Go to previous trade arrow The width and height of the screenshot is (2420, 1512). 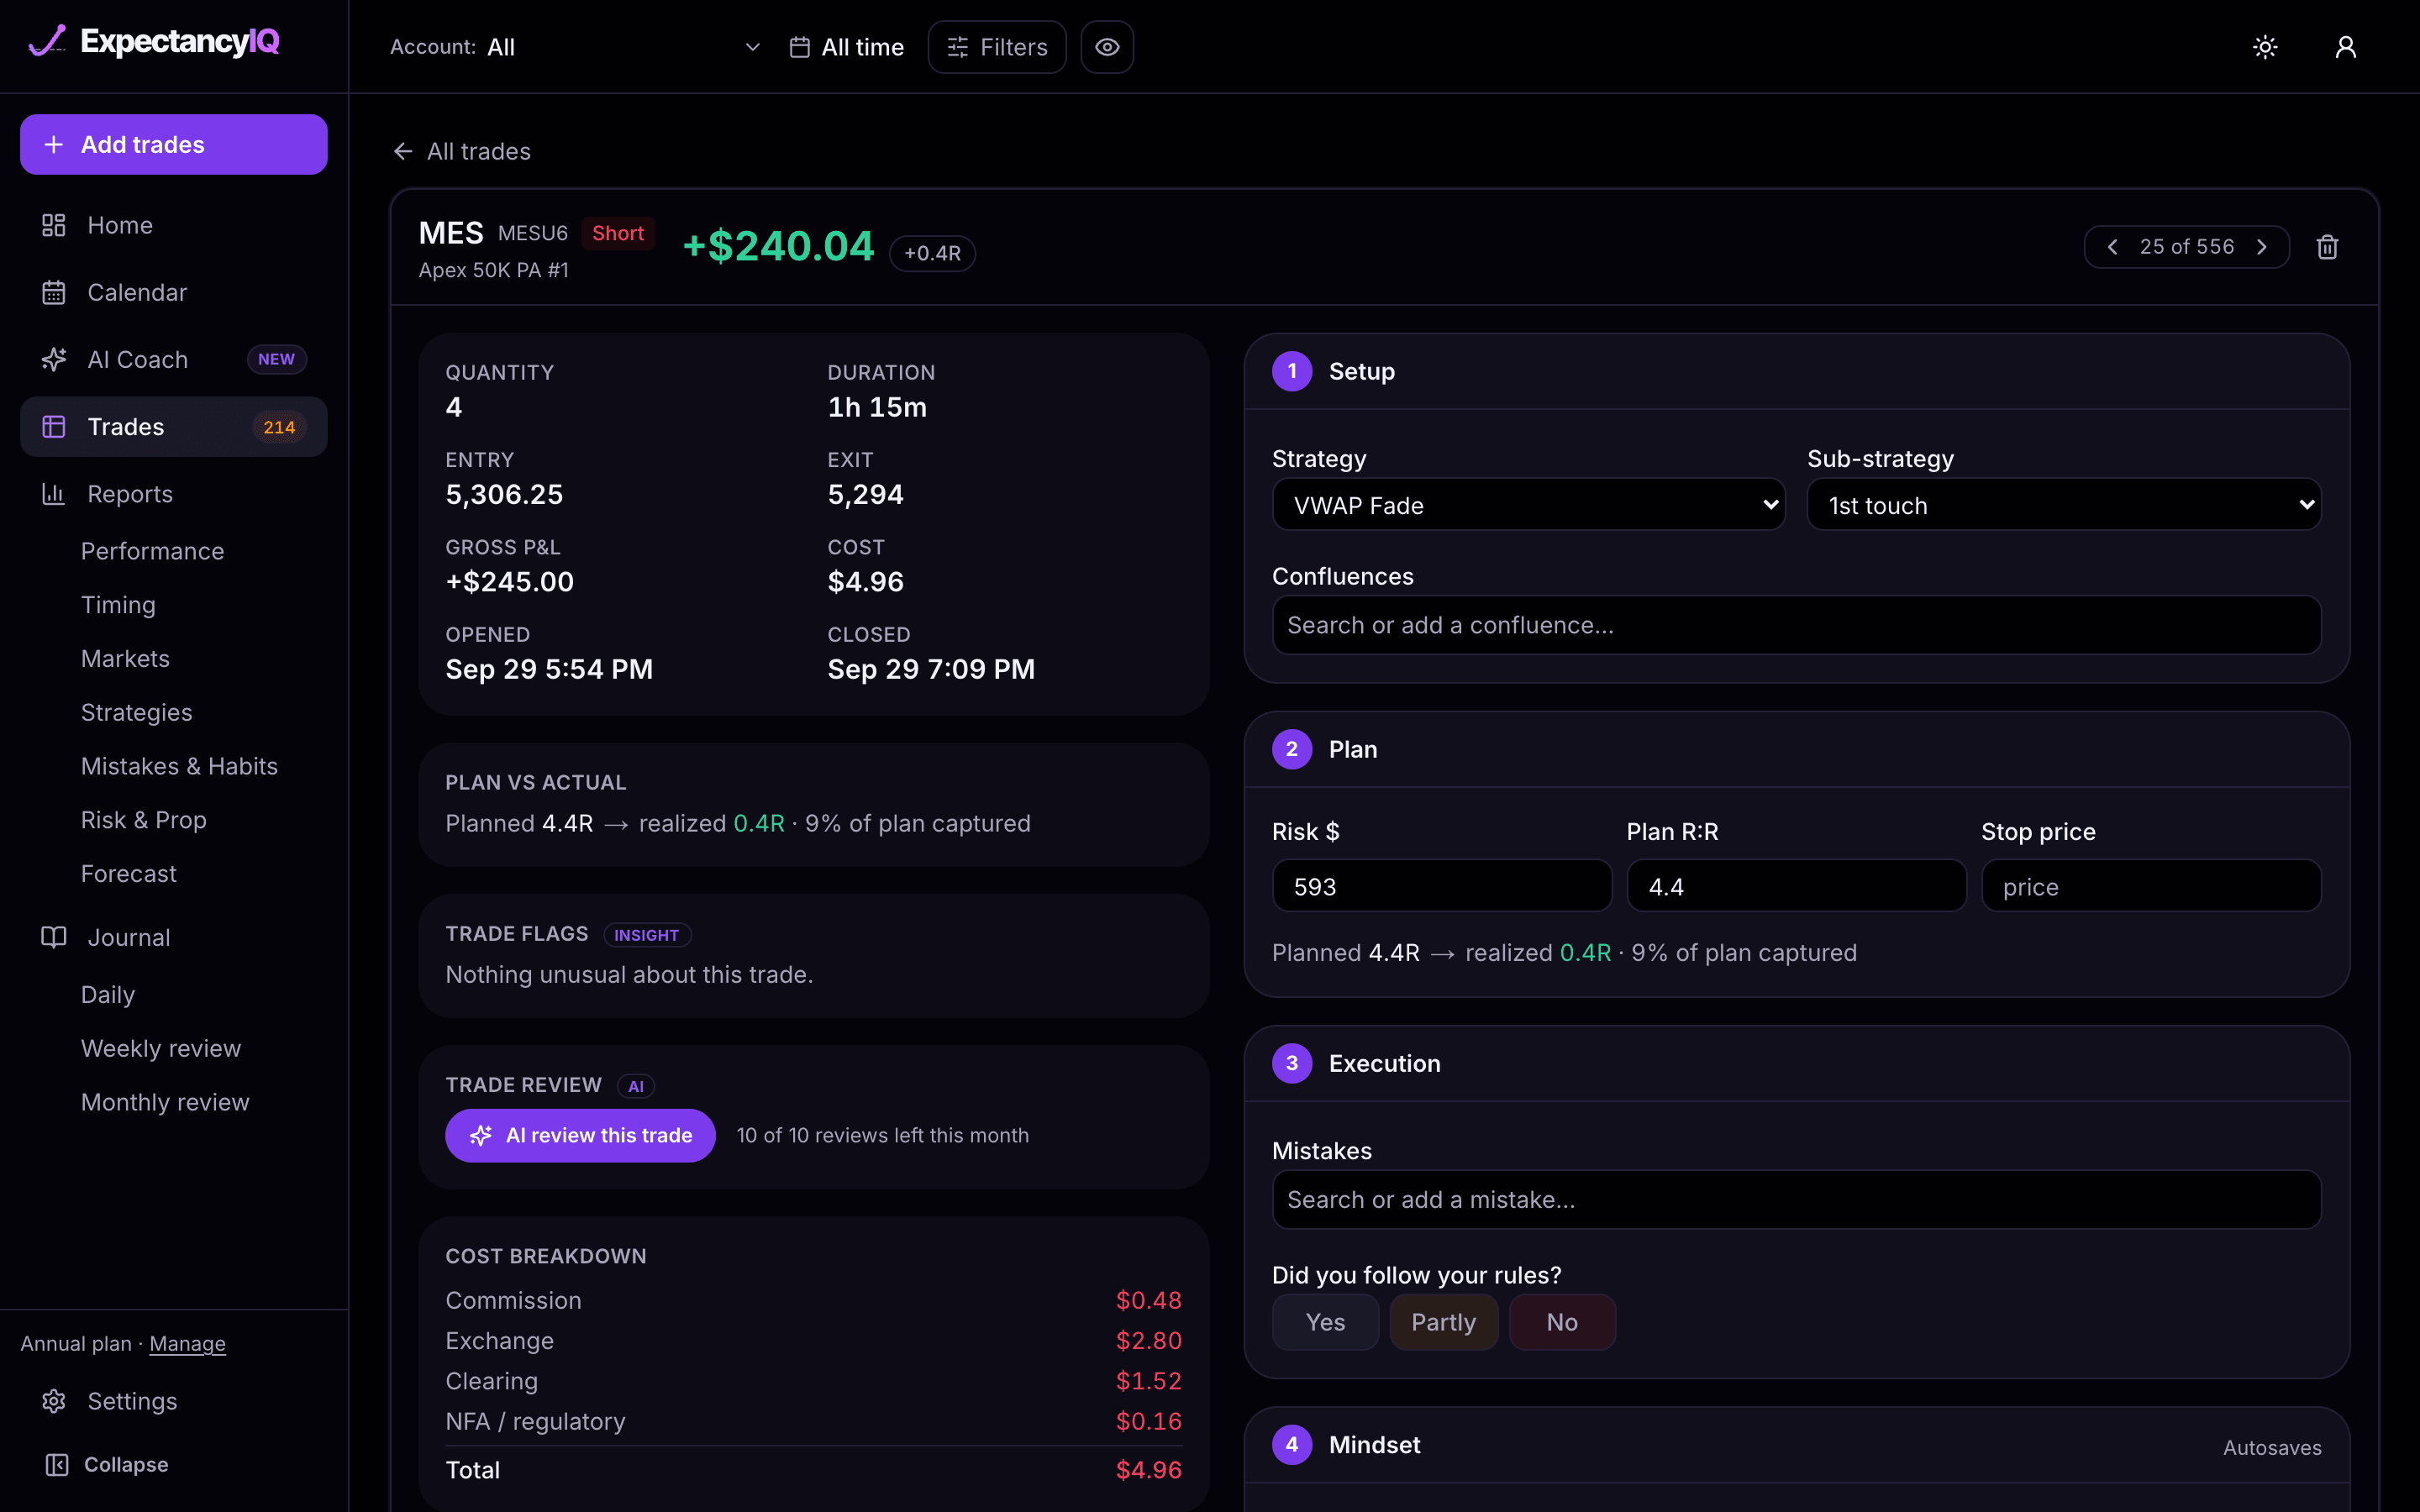2112,247
